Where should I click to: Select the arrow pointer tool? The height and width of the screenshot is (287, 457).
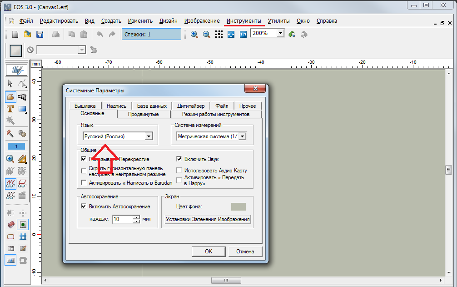pyautogui.click(x=10, y=84)
